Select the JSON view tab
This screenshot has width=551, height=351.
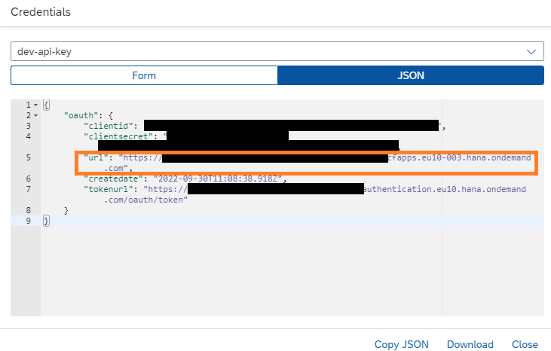tap(411, 75)
